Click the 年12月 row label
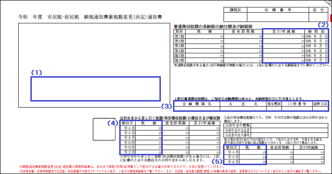332x174 pixels. tap(128, 147)
